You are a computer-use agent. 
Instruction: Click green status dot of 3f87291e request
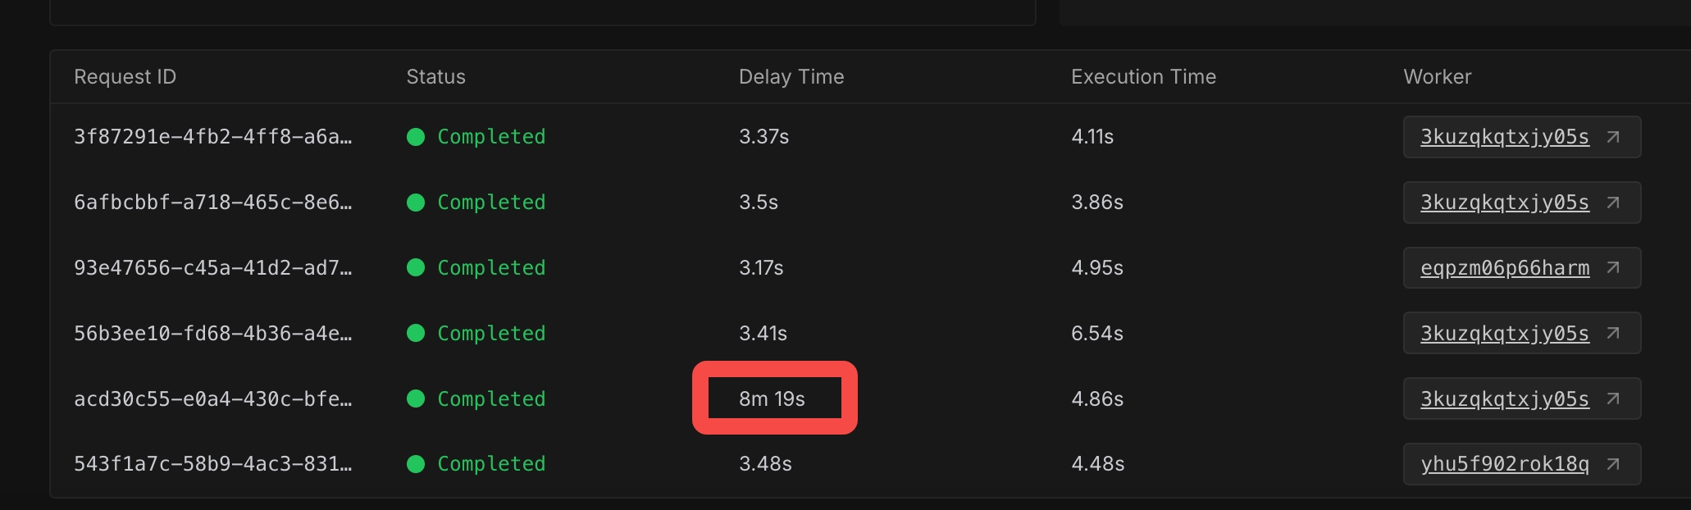coord(416,137)
